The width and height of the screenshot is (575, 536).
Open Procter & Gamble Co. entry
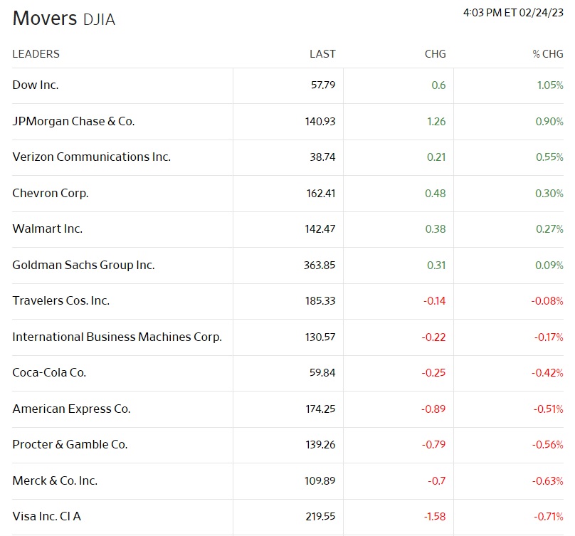point(70,445)
